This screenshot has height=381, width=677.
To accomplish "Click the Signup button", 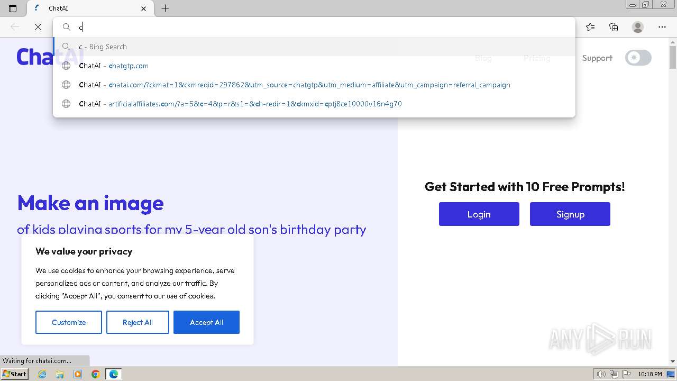I will [x=570, y=214].
